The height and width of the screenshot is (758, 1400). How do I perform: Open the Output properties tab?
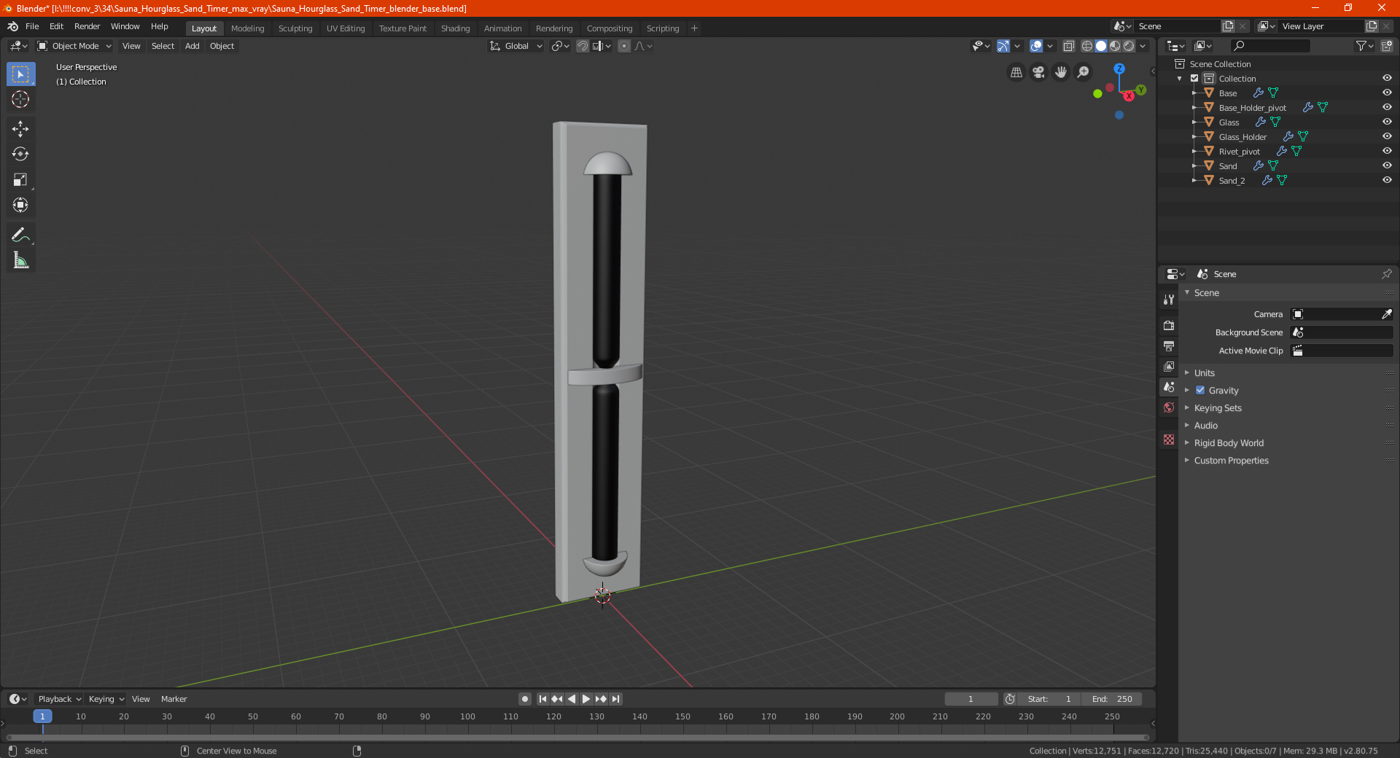tap(1169, 345)
